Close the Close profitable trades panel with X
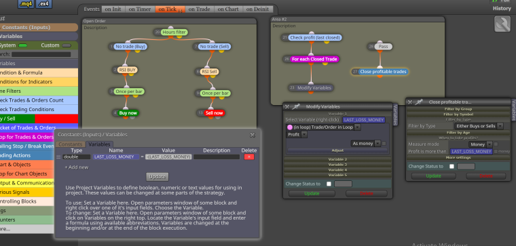 (409, 102)
